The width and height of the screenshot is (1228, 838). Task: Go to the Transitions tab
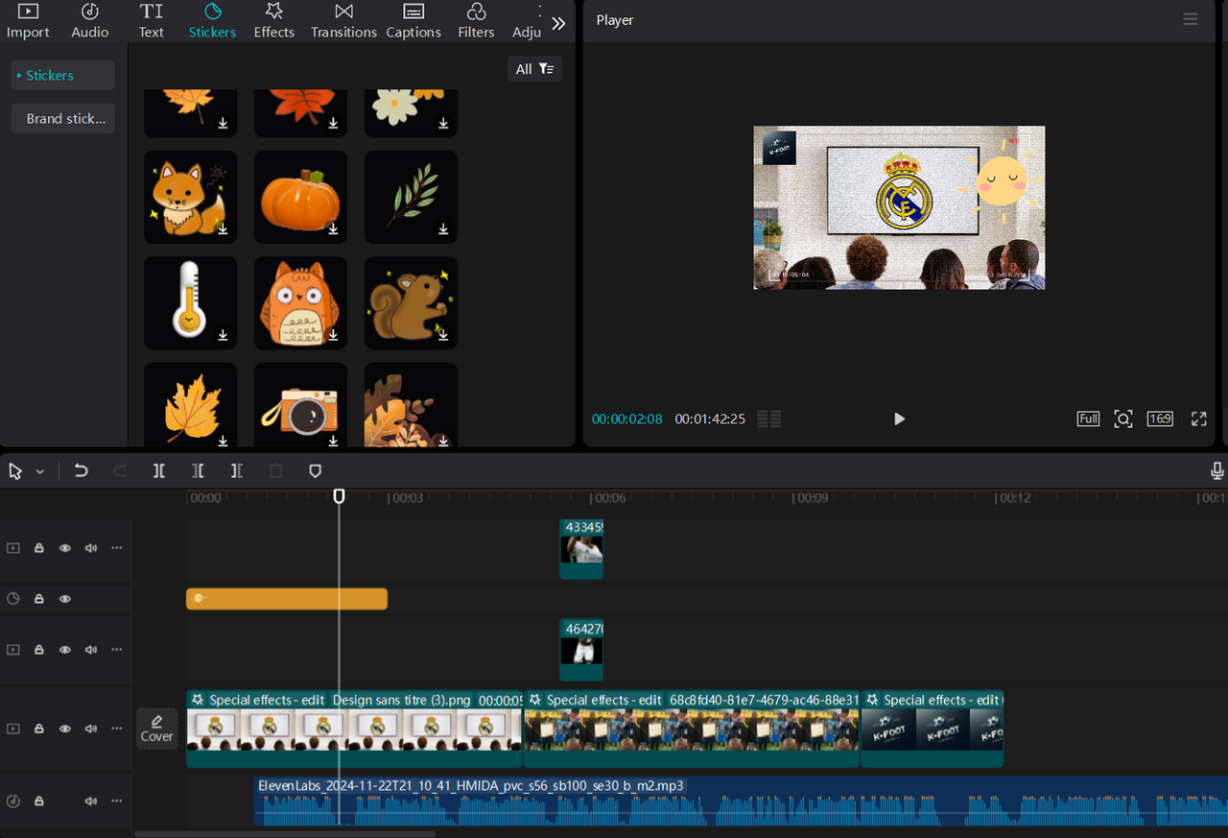click(343, 21)
